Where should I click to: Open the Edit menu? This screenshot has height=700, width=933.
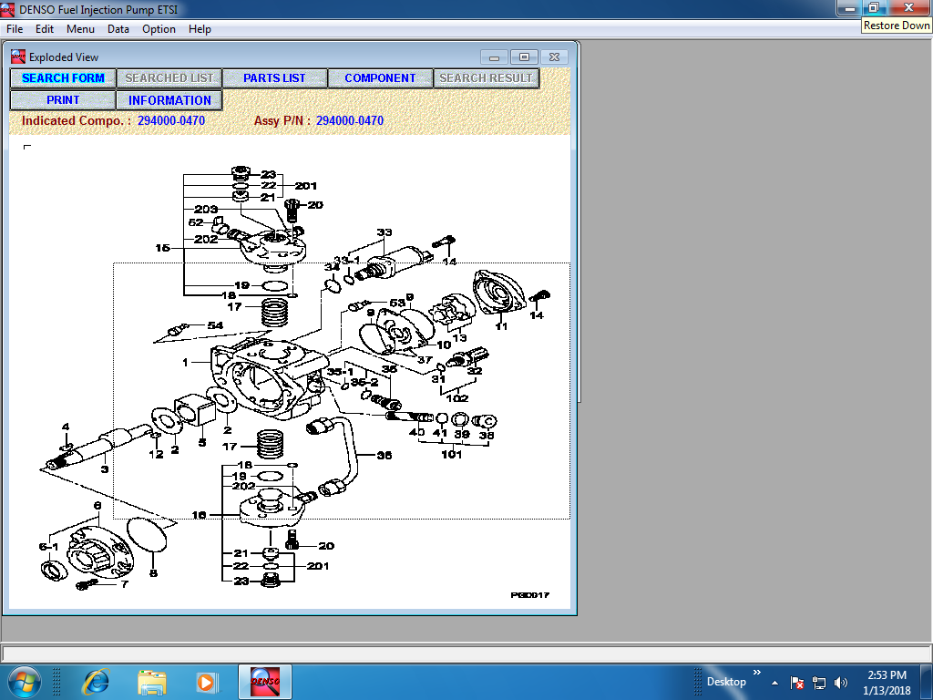coord(44,28)
